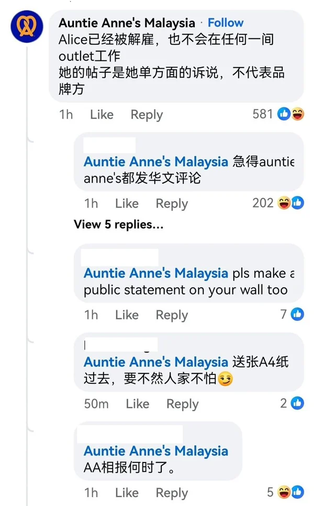314x506 pixels.
Task: Click the laughing emoji reaction on the pinned comment
Action: [299, 113]
